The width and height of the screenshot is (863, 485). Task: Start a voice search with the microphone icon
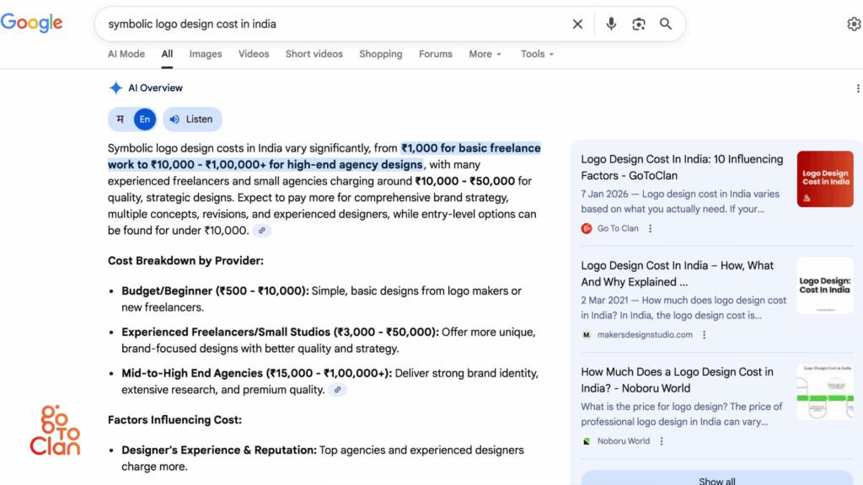click(x=611, y=24)
